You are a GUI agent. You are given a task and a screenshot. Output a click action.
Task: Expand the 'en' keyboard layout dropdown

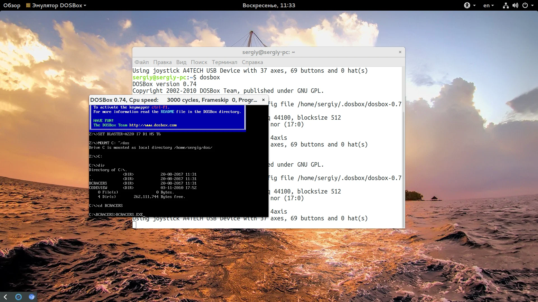pos(488,5)
